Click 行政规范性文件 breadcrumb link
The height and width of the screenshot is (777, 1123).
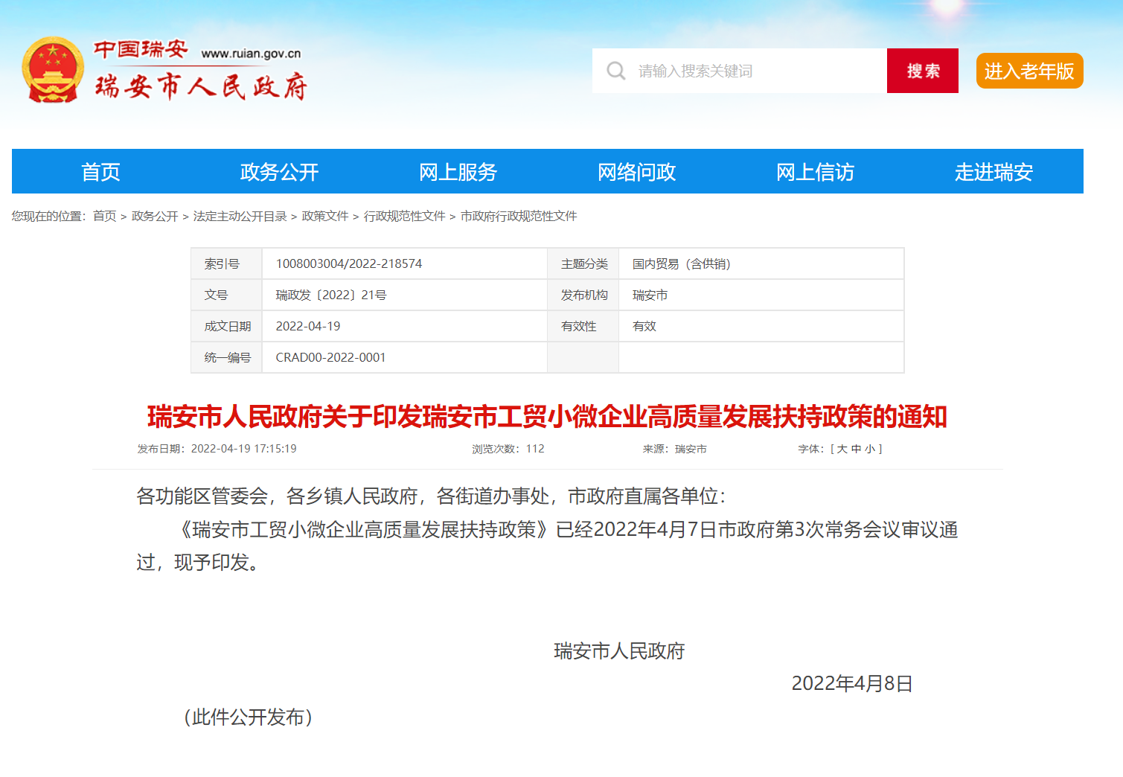404,216
